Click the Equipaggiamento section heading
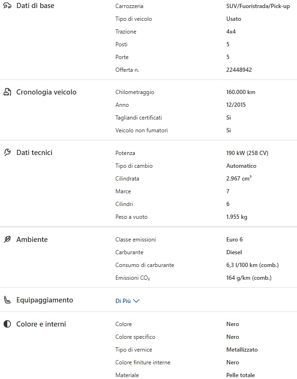This screenshot has width=297, height=379. pos(44,300)
